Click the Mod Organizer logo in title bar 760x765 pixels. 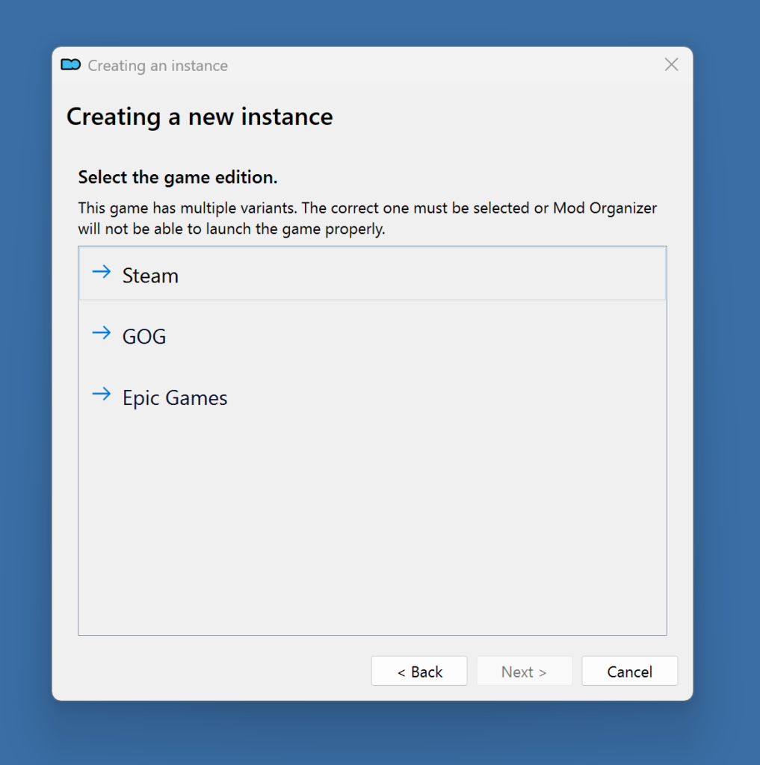point(70,65)
